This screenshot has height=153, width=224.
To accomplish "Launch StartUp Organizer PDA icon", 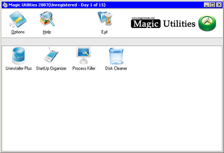I will tap(51, 55).
